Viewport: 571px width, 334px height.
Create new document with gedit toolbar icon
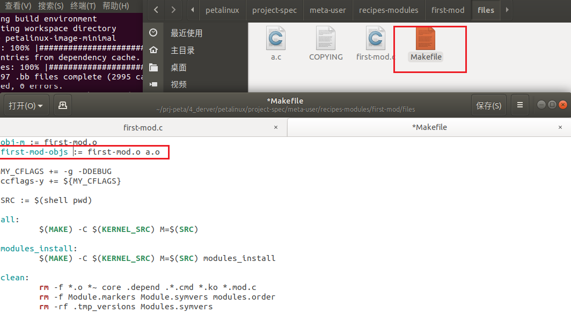point(63,105)
